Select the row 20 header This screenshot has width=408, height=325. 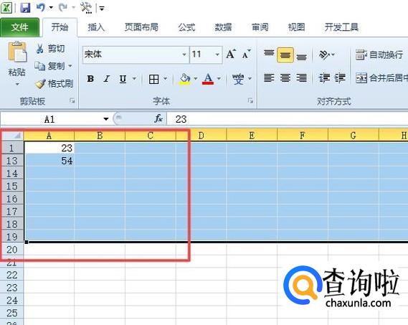click(11, 250)
